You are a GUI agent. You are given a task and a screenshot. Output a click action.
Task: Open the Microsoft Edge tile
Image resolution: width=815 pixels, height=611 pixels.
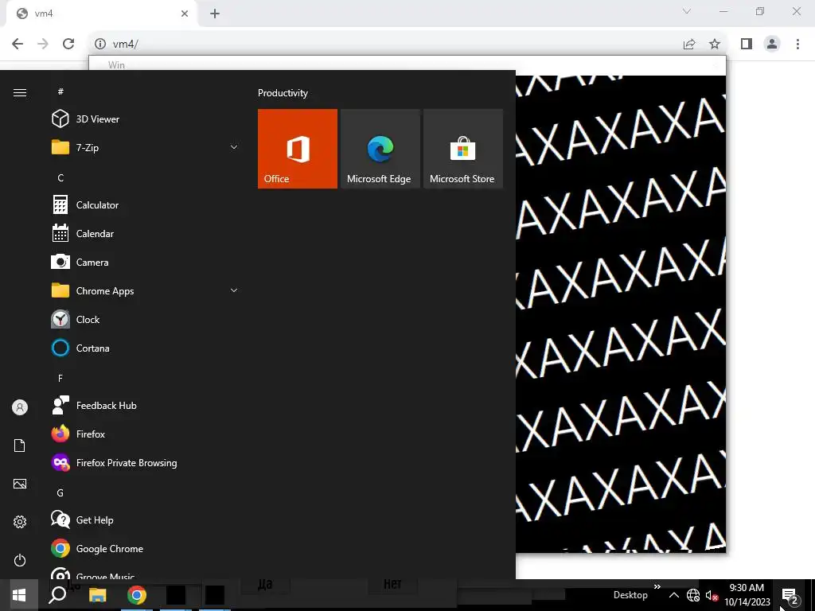[380, 149]
